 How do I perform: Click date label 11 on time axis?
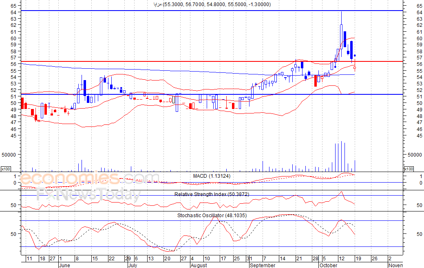tap(29, 259)
